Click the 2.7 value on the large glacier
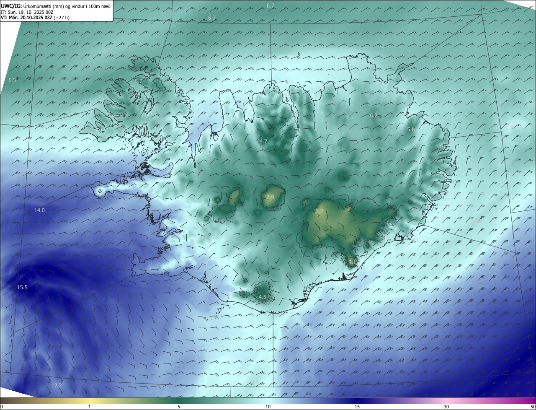This screenshot has width=536, height=410. coord(320,212)
